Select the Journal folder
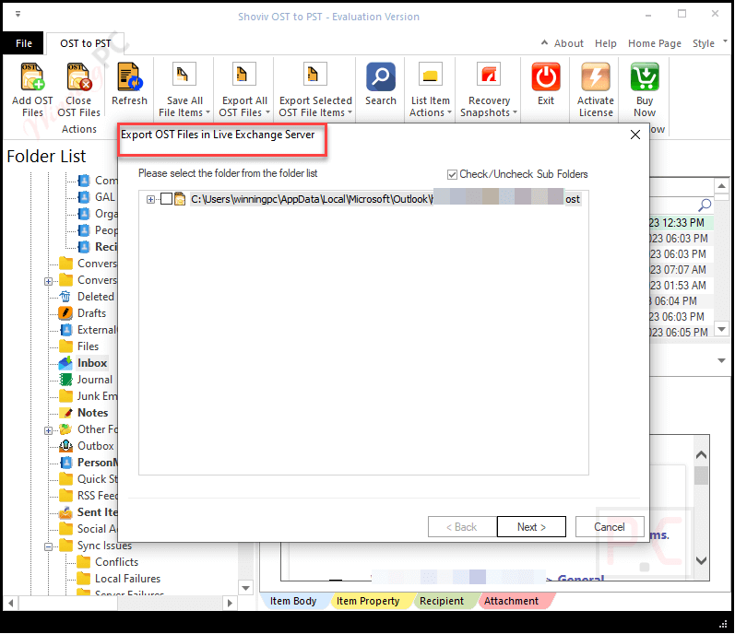Screen dimensions: 735x634 pyautogui.click(x=95, y=380)
